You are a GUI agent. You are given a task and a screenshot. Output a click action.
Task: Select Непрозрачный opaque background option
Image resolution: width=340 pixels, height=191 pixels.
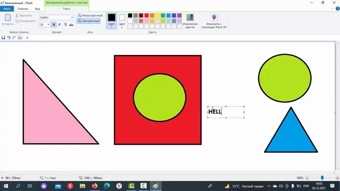coord(90,15)
